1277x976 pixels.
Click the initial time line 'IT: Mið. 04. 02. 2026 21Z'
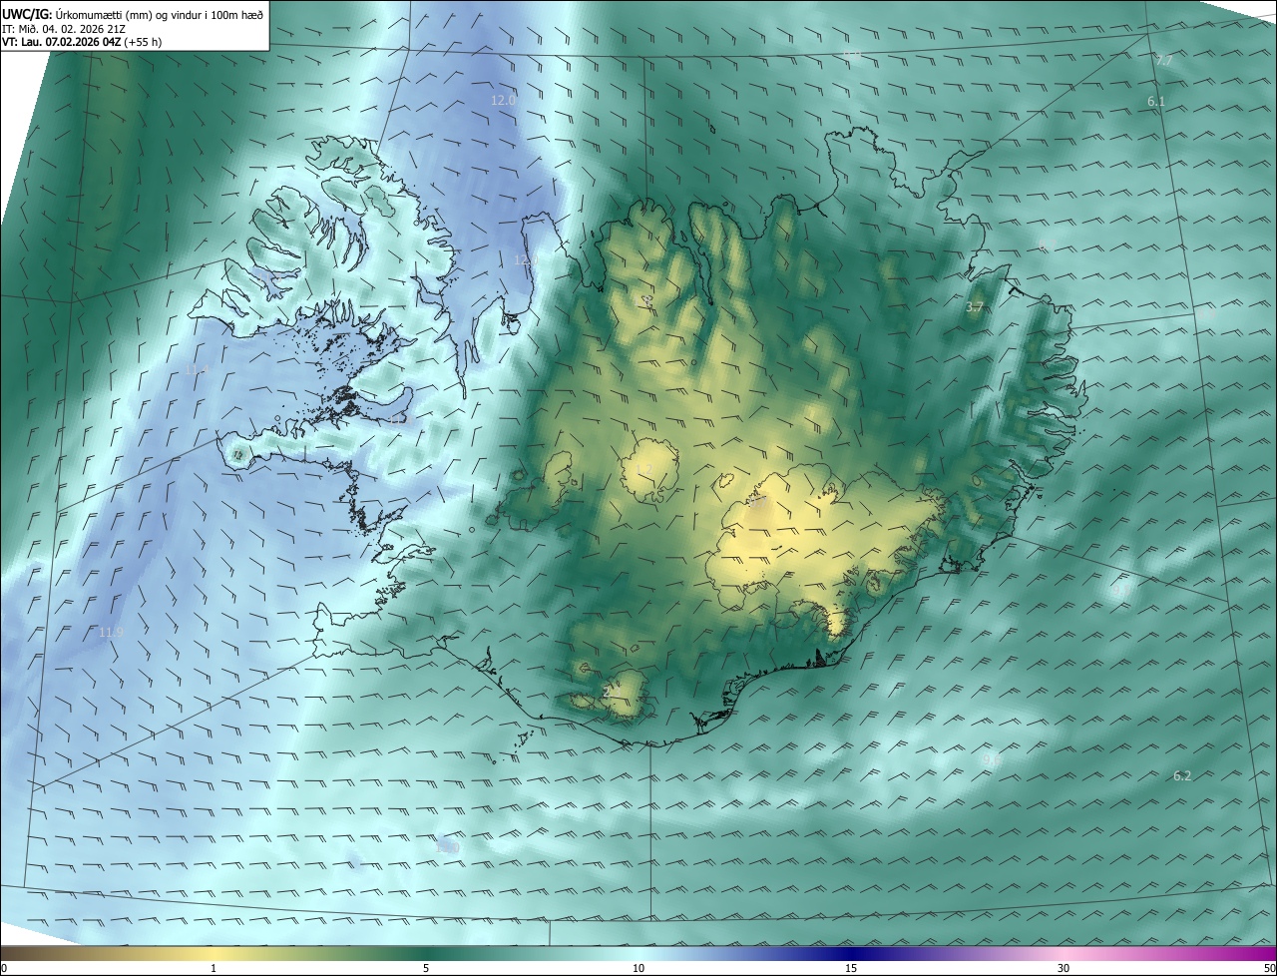coord(63,28)
